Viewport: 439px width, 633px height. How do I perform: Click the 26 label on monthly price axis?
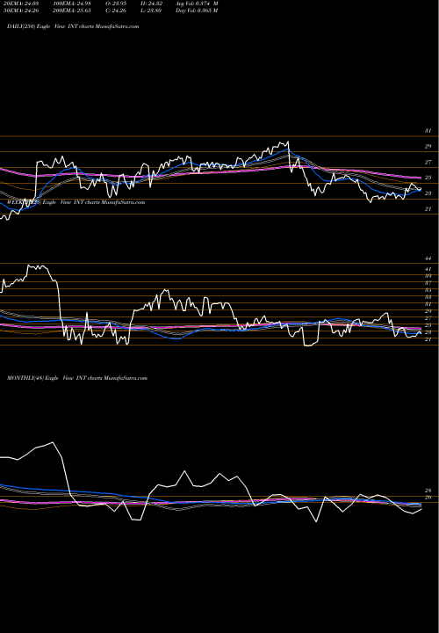(428, 498)
